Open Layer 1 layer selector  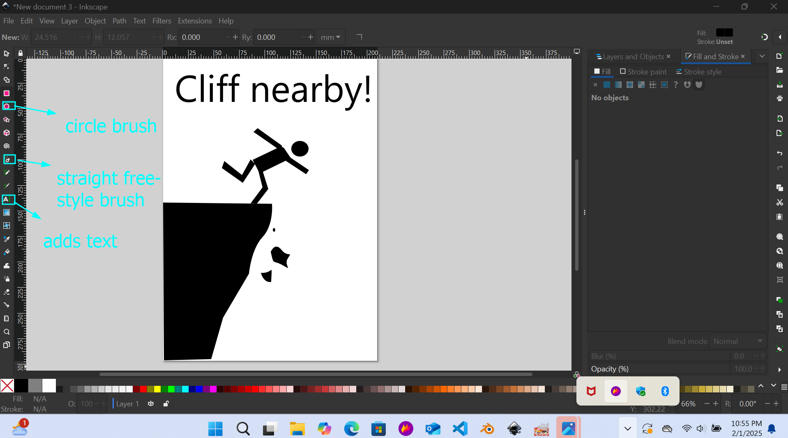(127, 404)
